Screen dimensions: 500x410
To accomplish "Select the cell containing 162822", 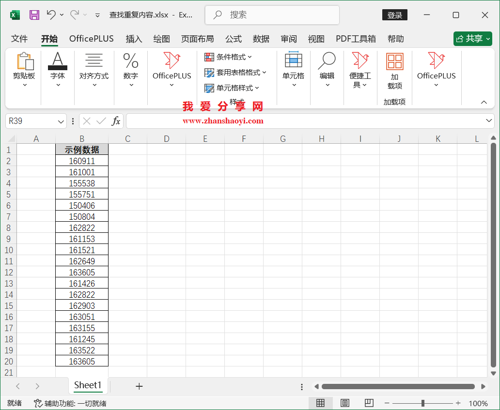I will 81,228.
